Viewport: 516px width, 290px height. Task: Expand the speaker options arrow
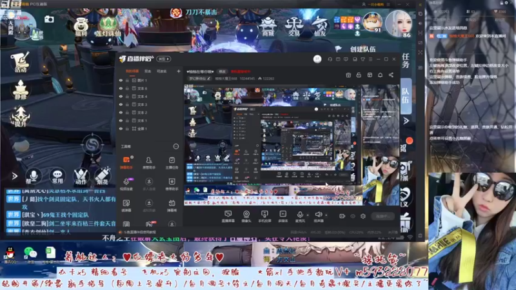[x=326, y=215]
